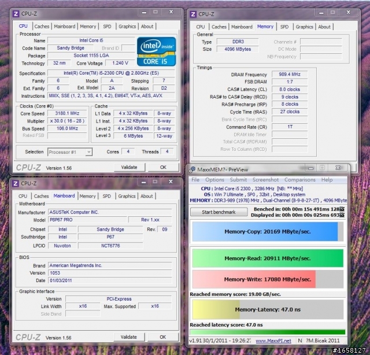This screenshot has height=355, width=370.
Task: Open Mainboard tab in CPU window
Action: 65,27
